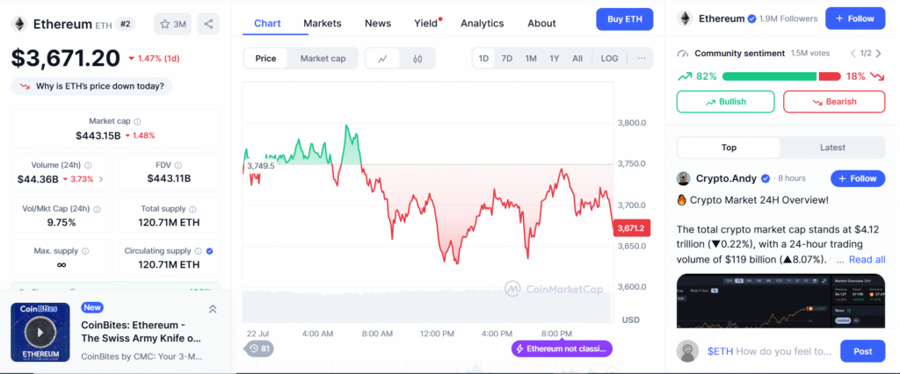Toggle the chart to Price view

(x=265, y=59)
